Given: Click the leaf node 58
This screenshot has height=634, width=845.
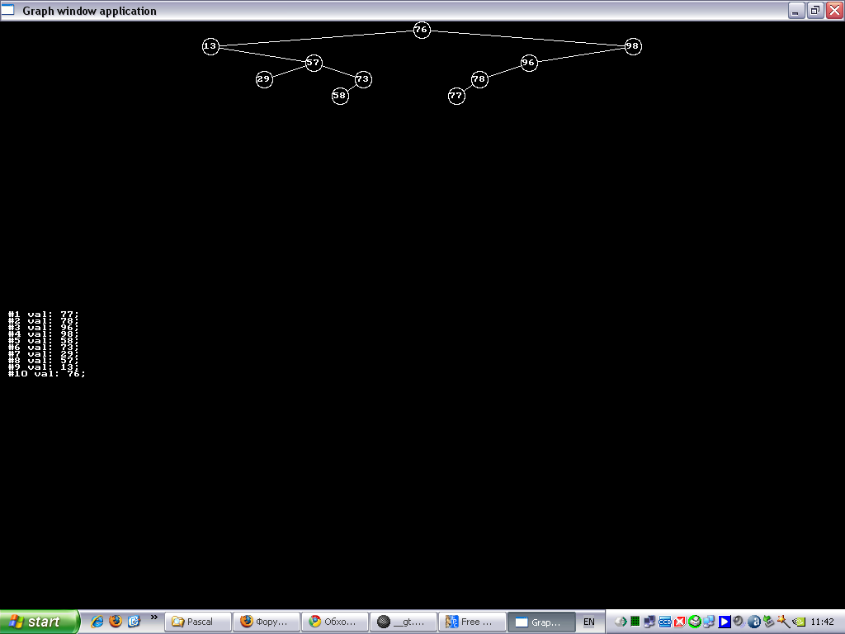Looking at the screenshot, I should click(340, 96).
